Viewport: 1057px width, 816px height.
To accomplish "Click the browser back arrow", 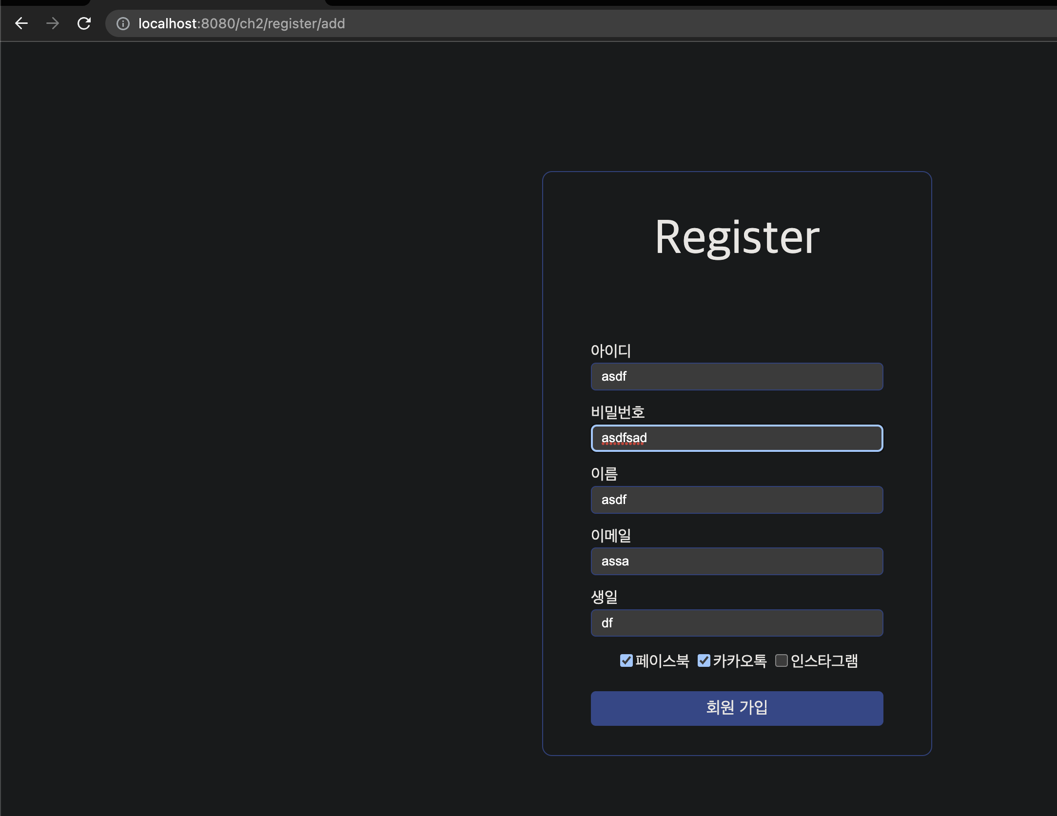I will coord(21,23).
